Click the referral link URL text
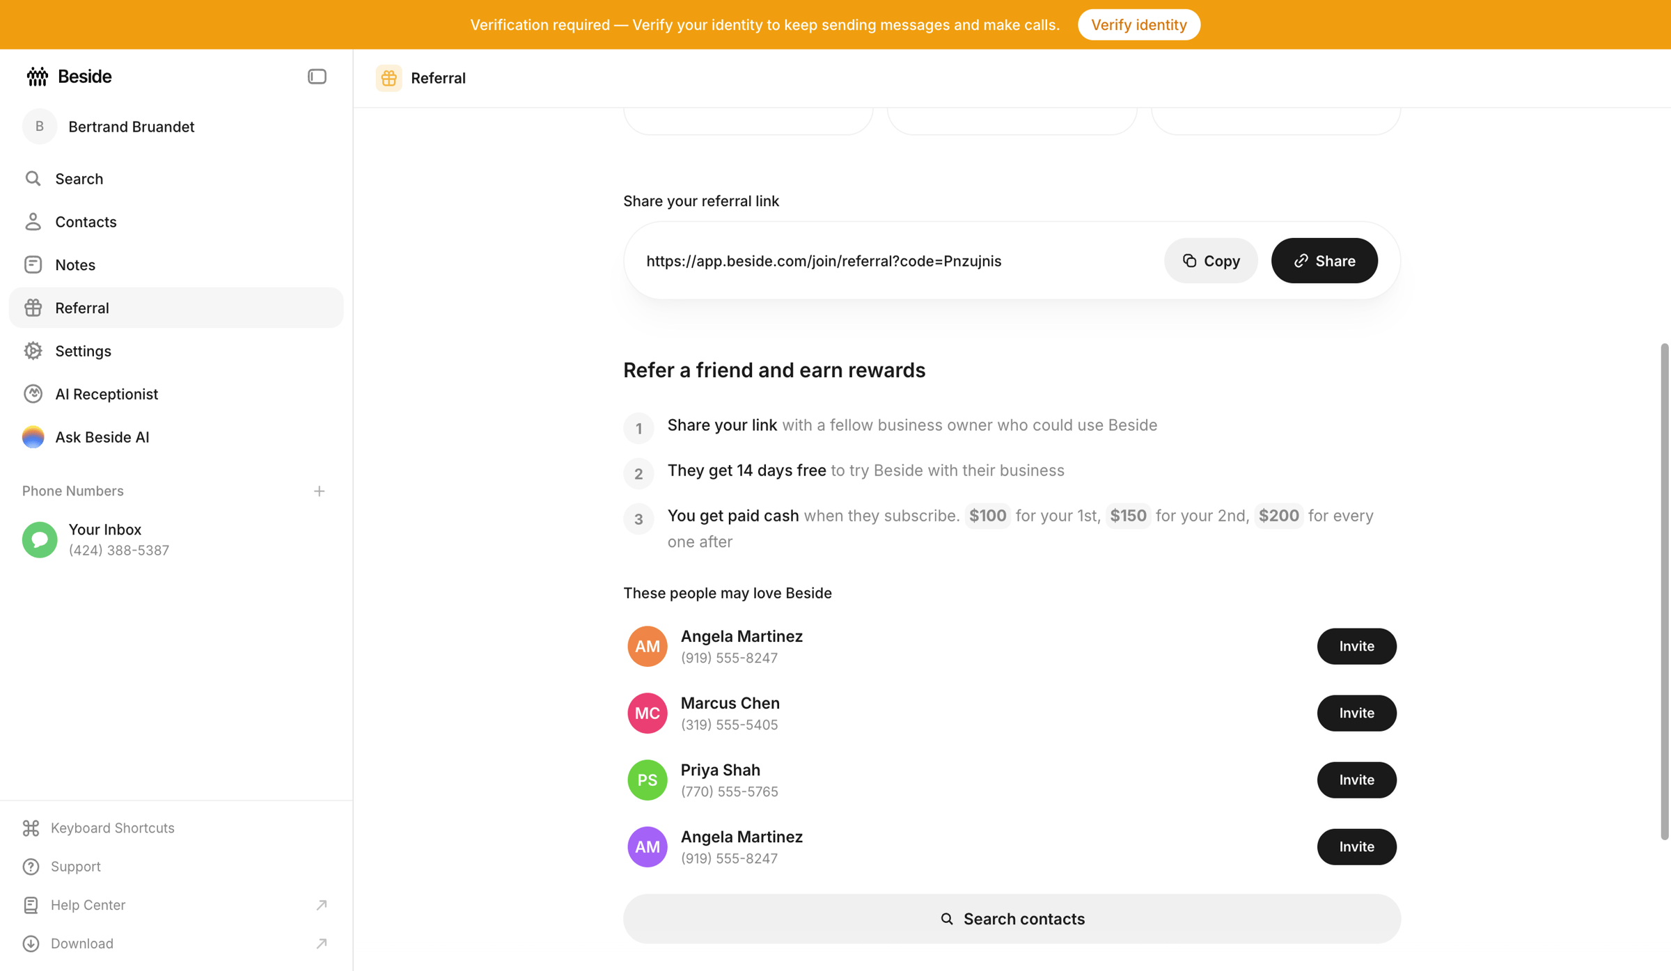This screenshot has width=1671, height=971. pyautogui.click(x=824, y=261)
